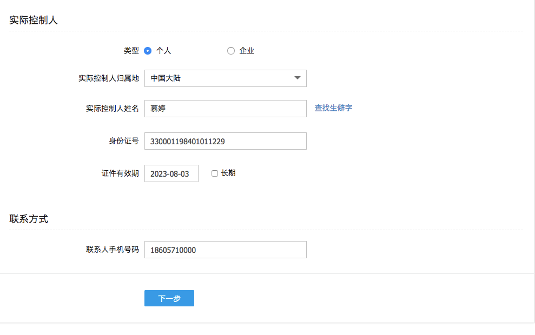Click the 实际控制人姓名 input field

pyautogui.click(x=226, y=109)
